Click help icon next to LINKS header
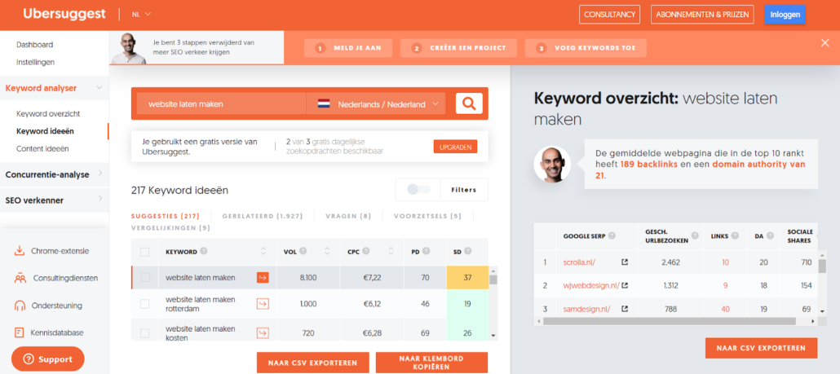This screenshot has height=374, width=840. [736, 236]
